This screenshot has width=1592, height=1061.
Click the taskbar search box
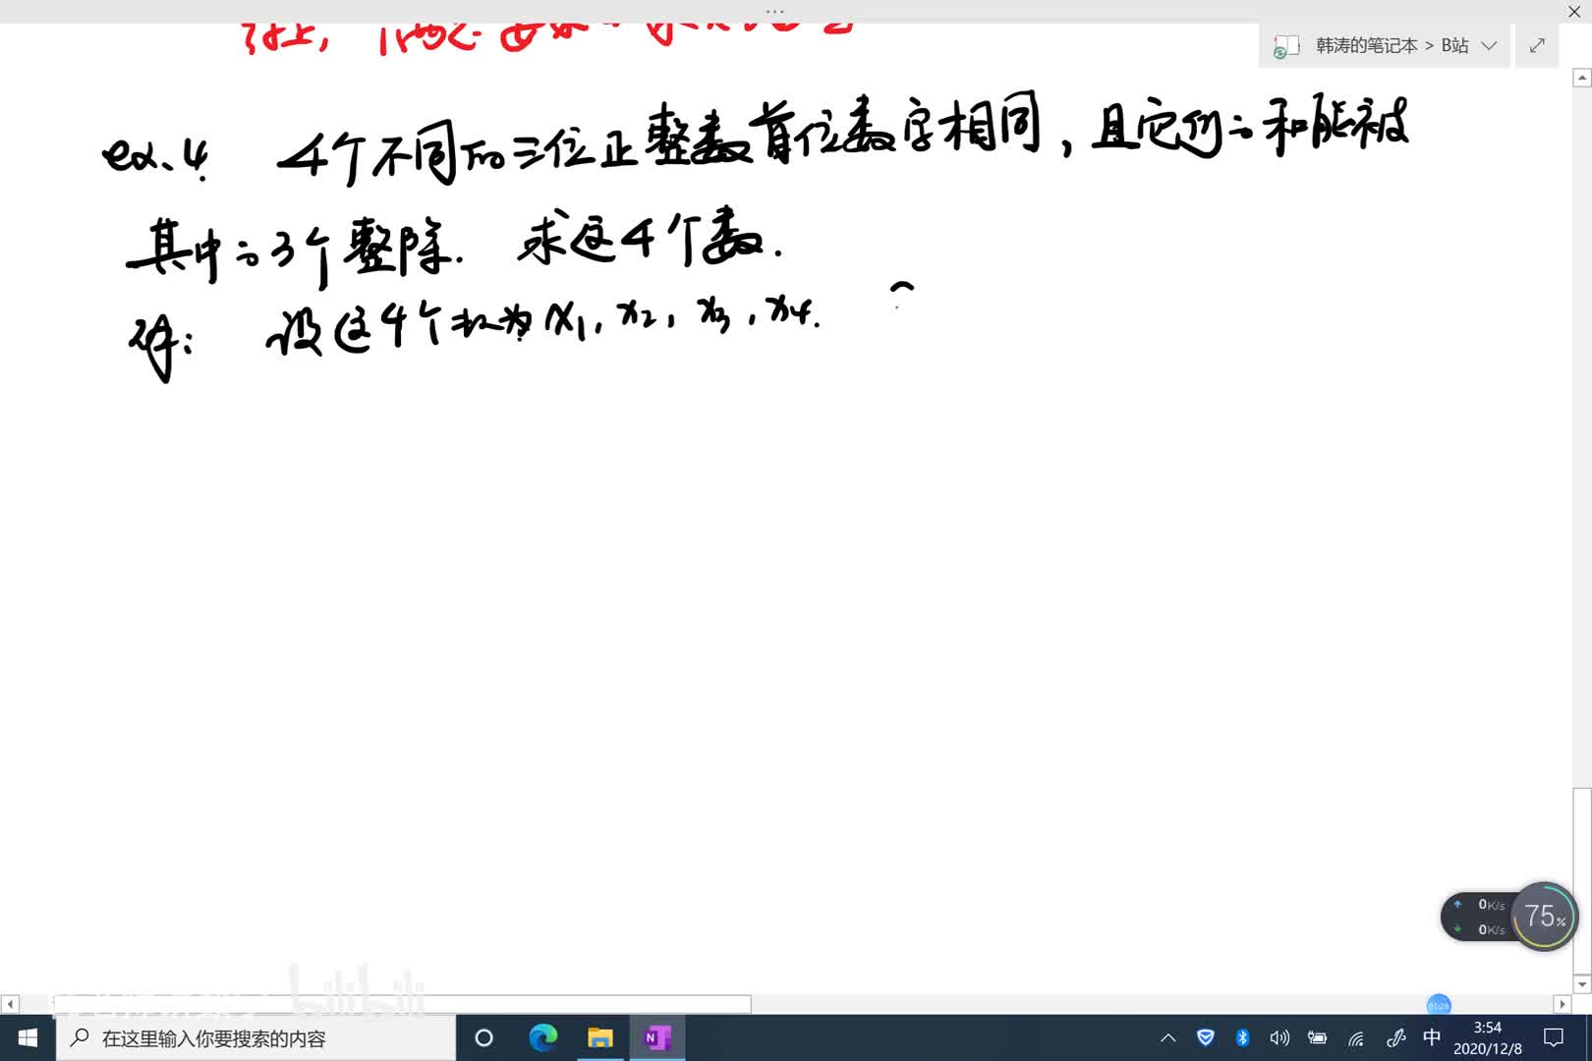point(256,1038)
